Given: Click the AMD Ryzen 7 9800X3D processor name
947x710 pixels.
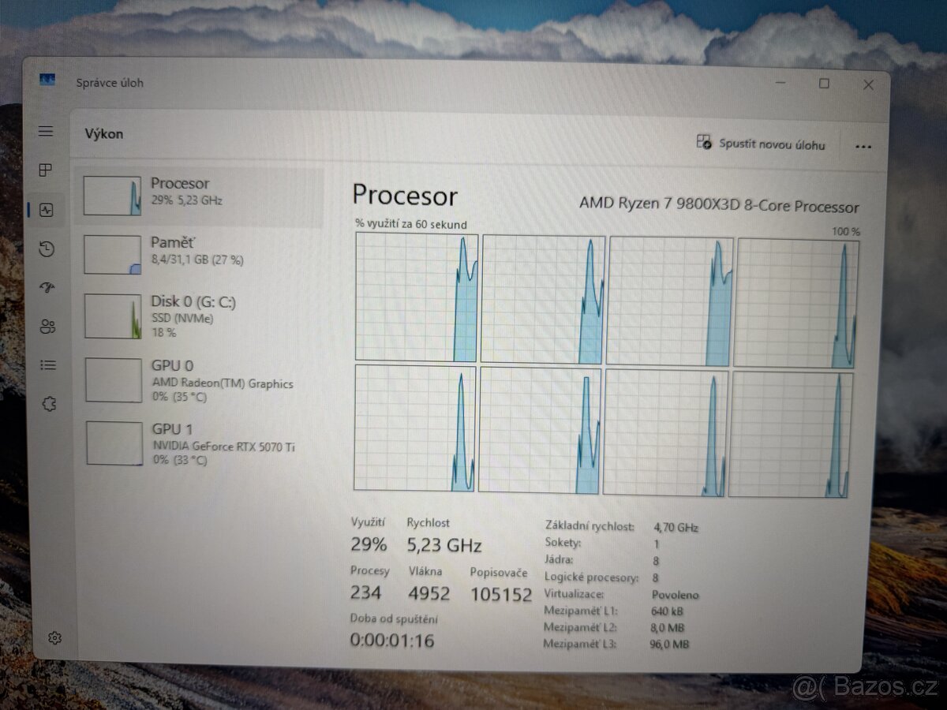Looking at the screenshot, I should point(721,207).
